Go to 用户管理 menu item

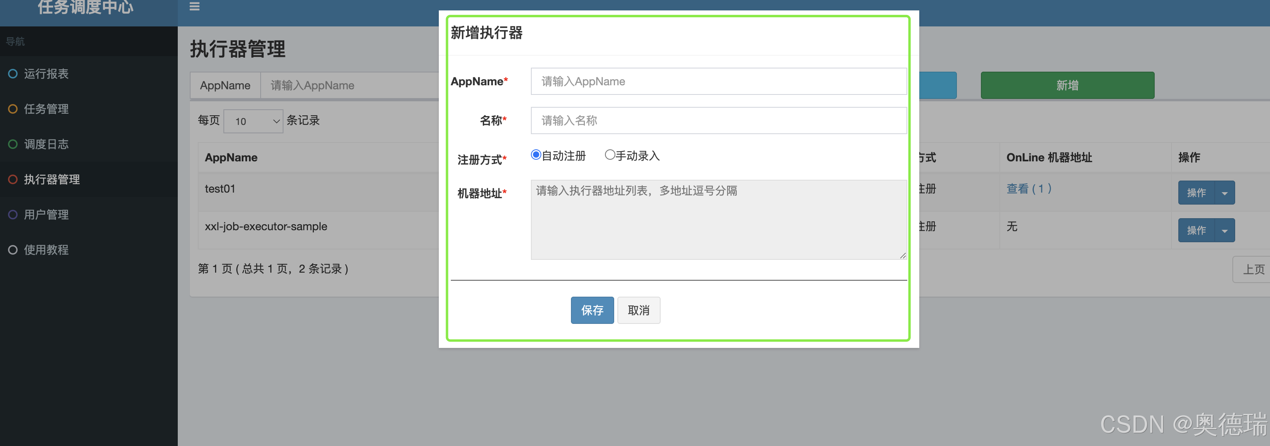click(46, 214)
